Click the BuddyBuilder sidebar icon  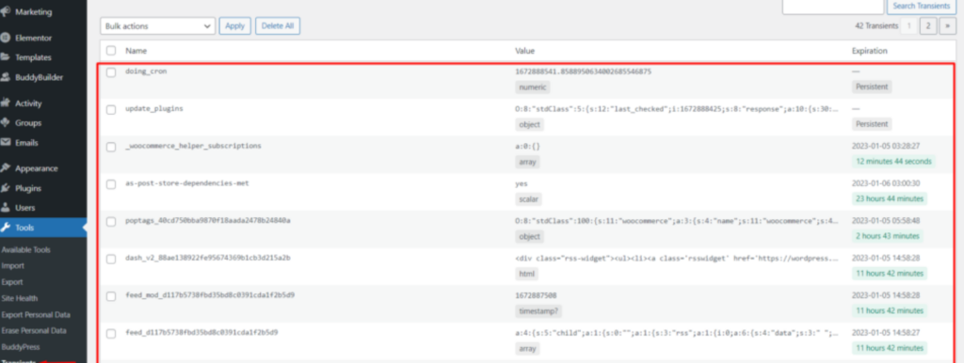[x=6, y=77]
